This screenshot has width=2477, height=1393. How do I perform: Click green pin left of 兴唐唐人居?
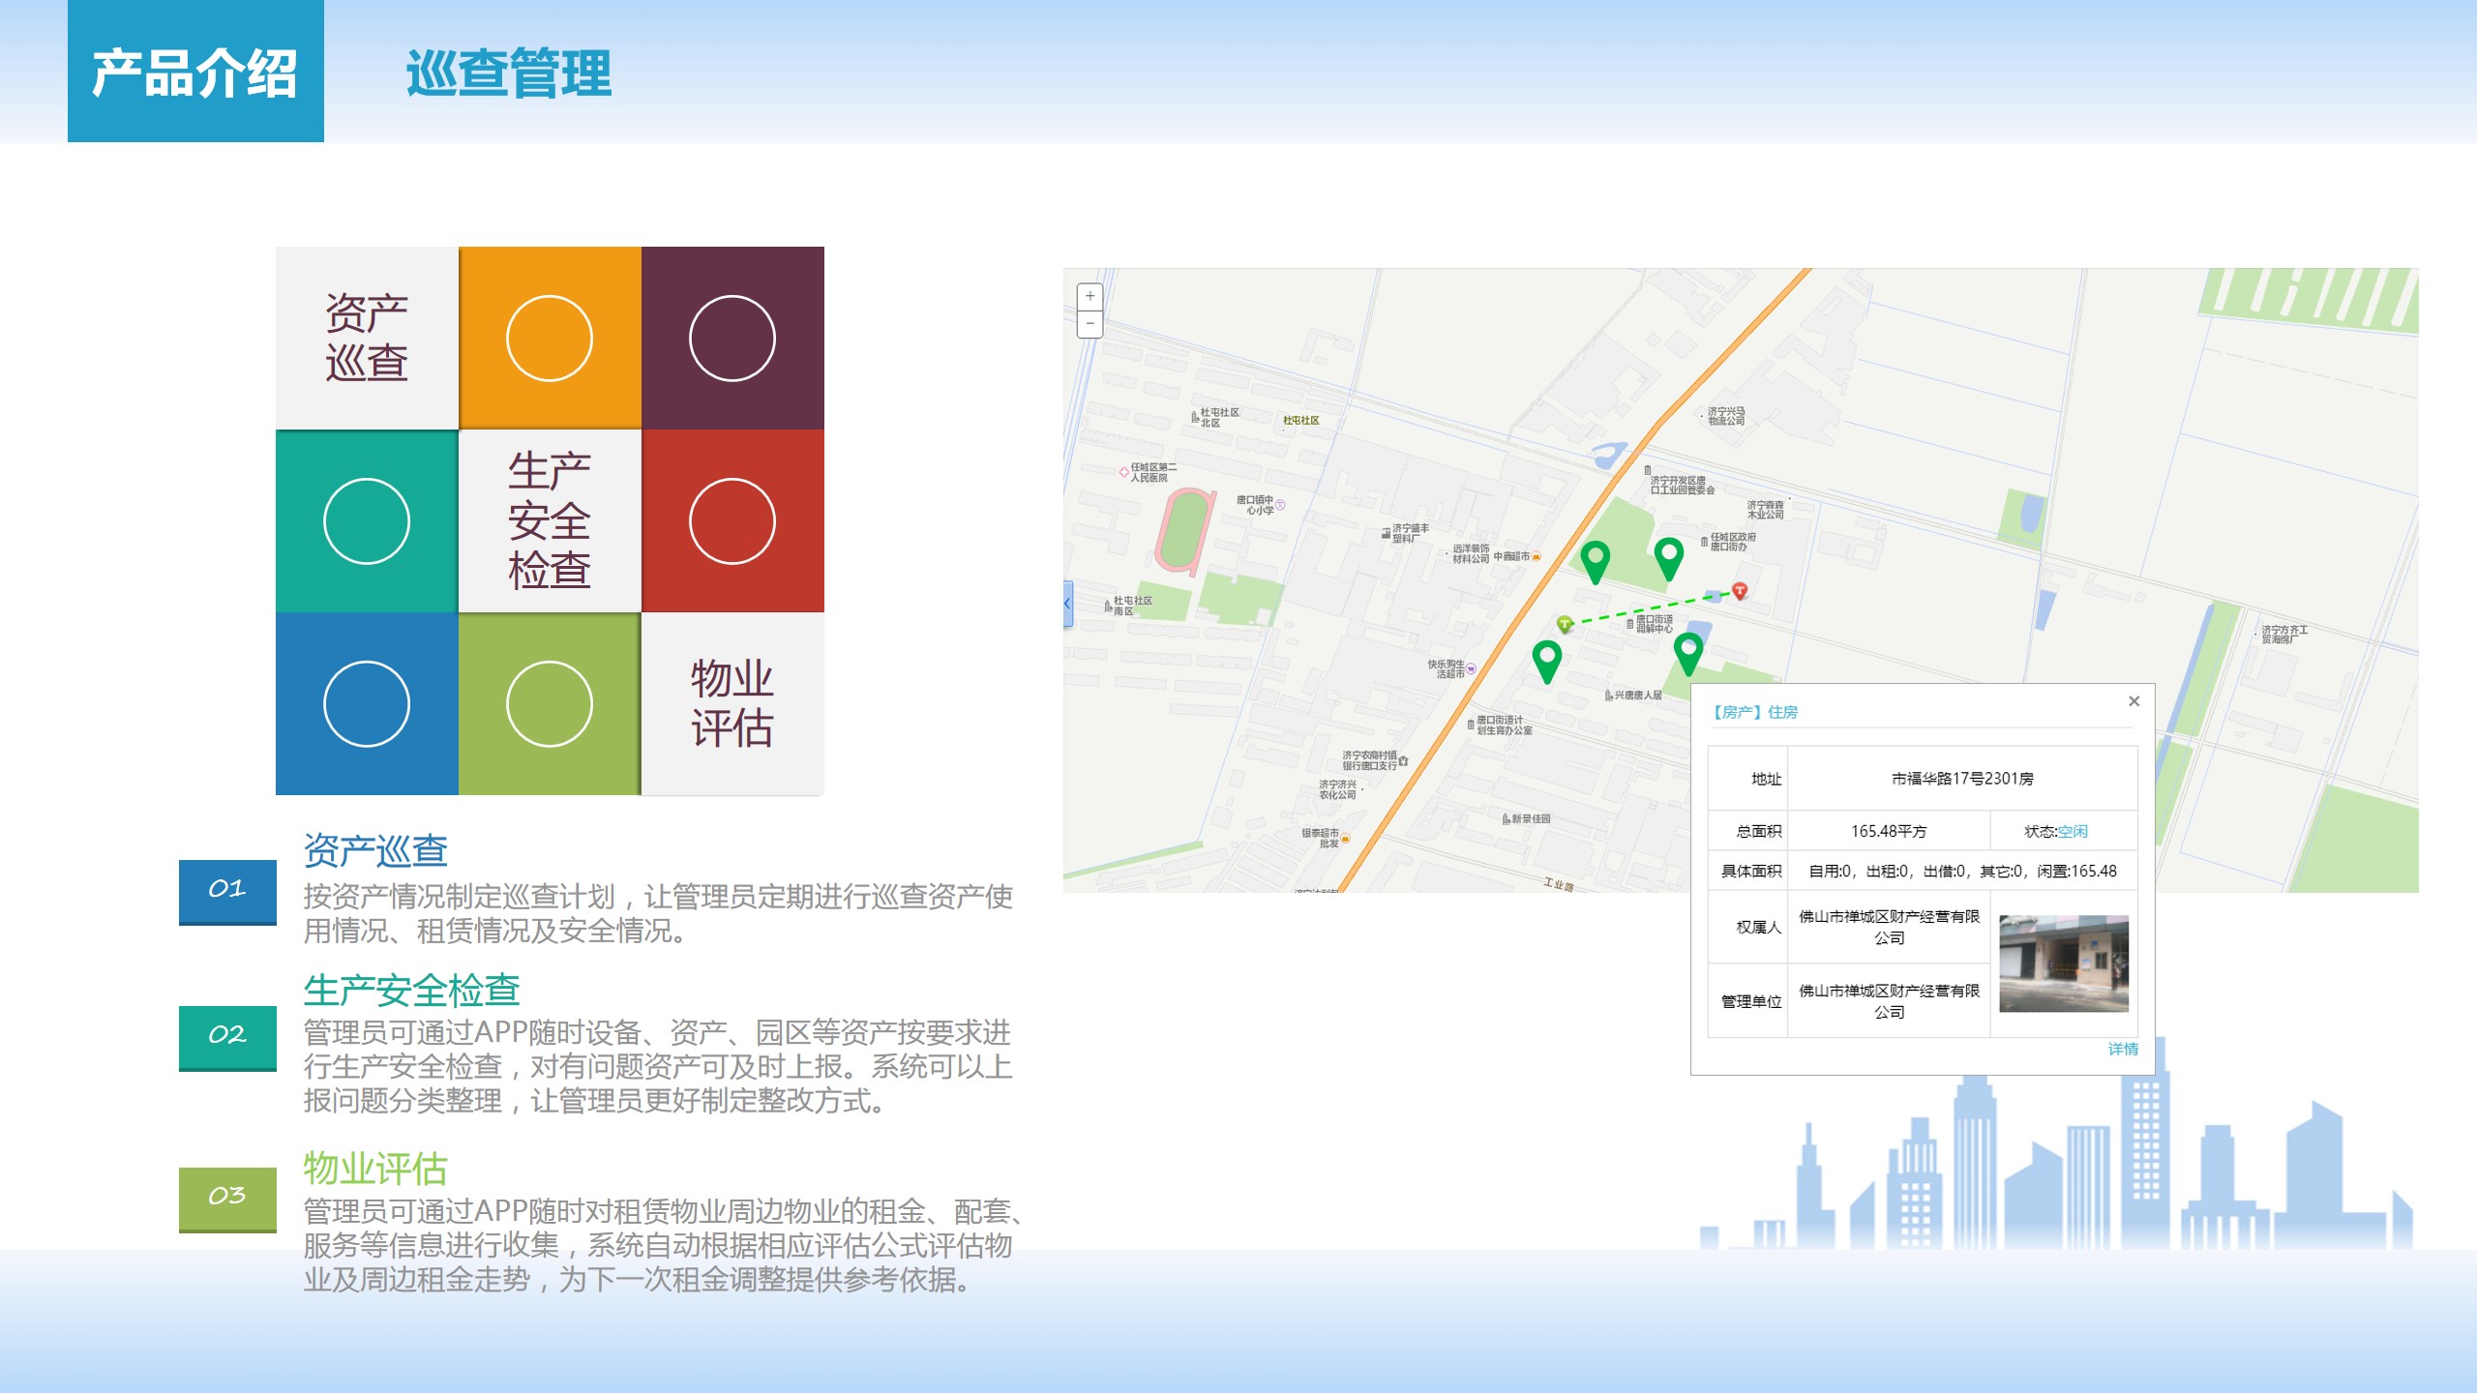coord(1547,660)
